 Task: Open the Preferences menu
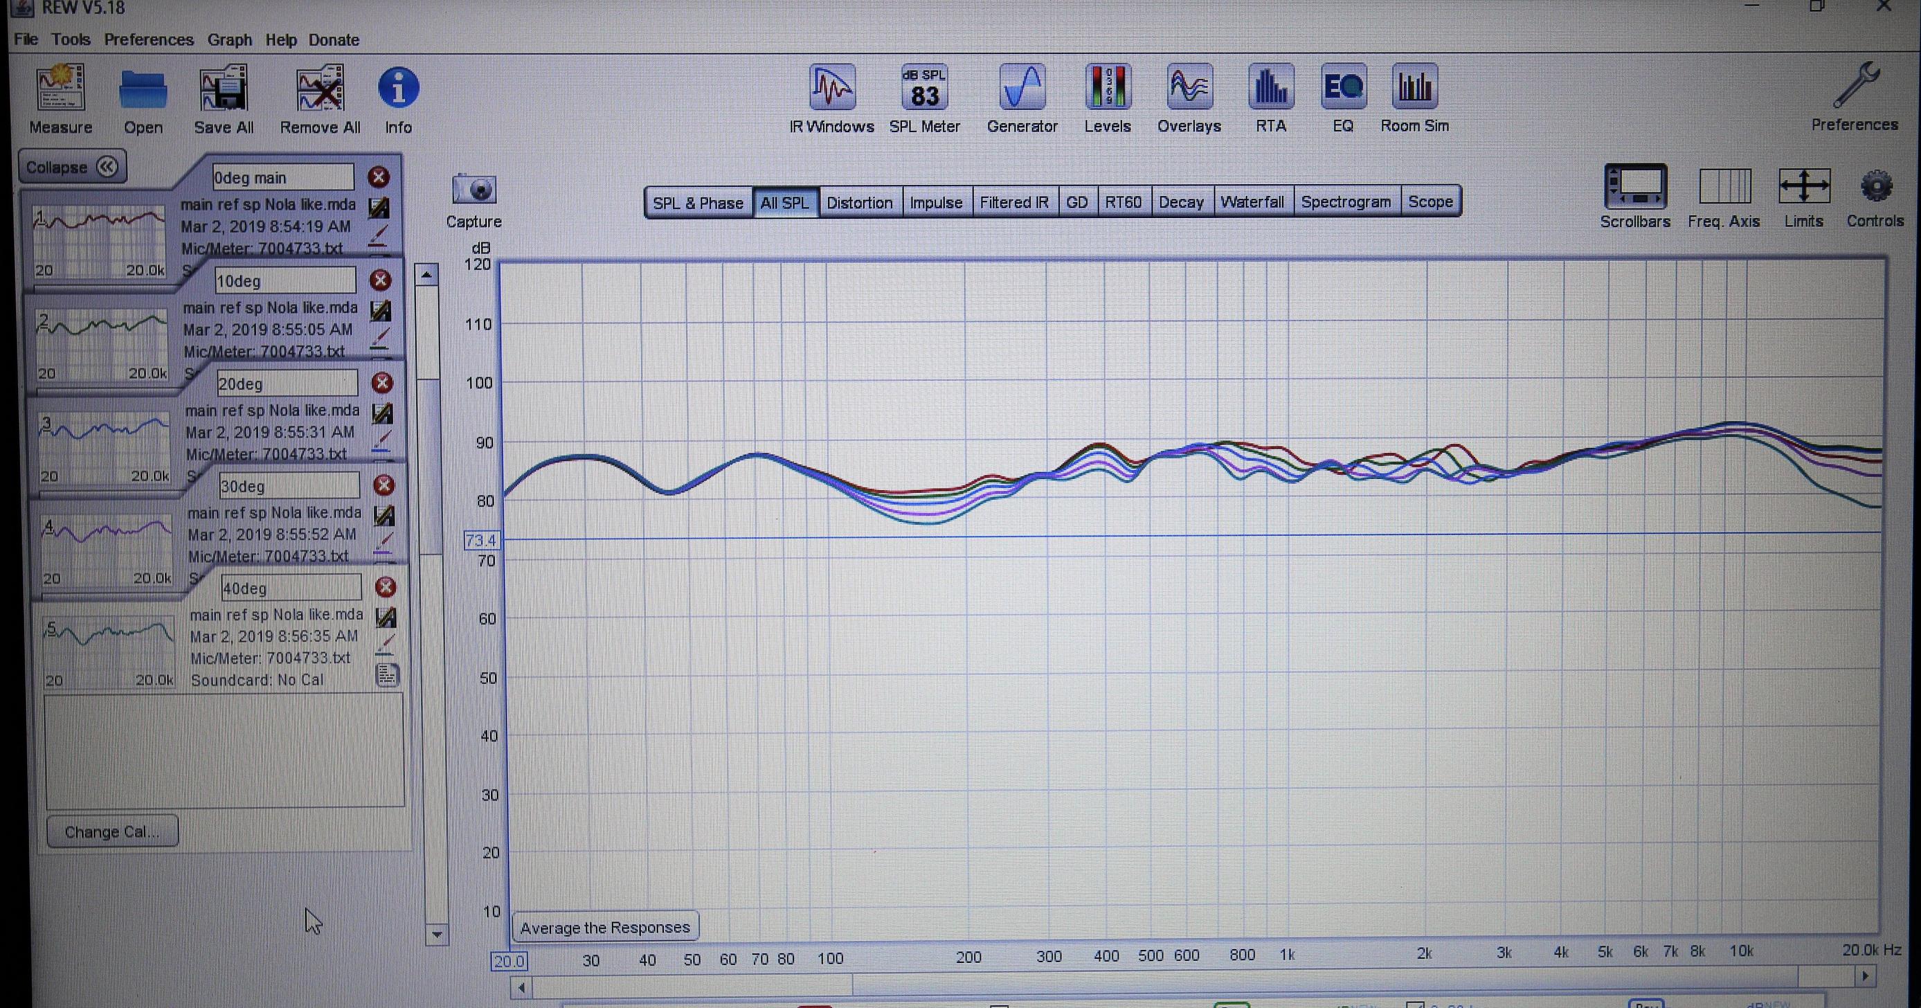coord(148,39)
